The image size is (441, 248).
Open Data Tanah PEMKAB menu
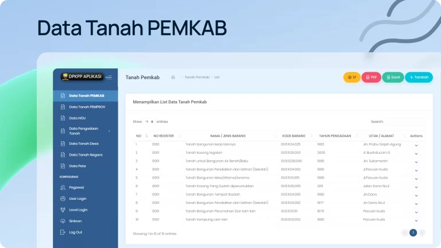(x=86, y=96)
